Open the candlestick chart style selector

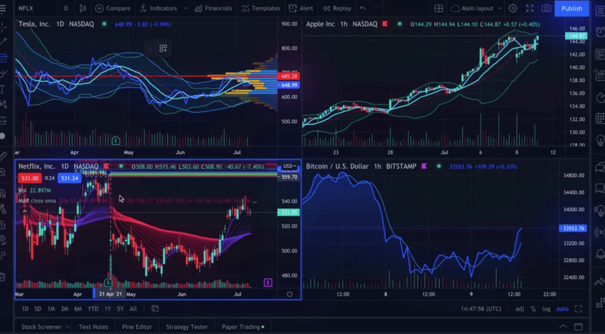83,8
